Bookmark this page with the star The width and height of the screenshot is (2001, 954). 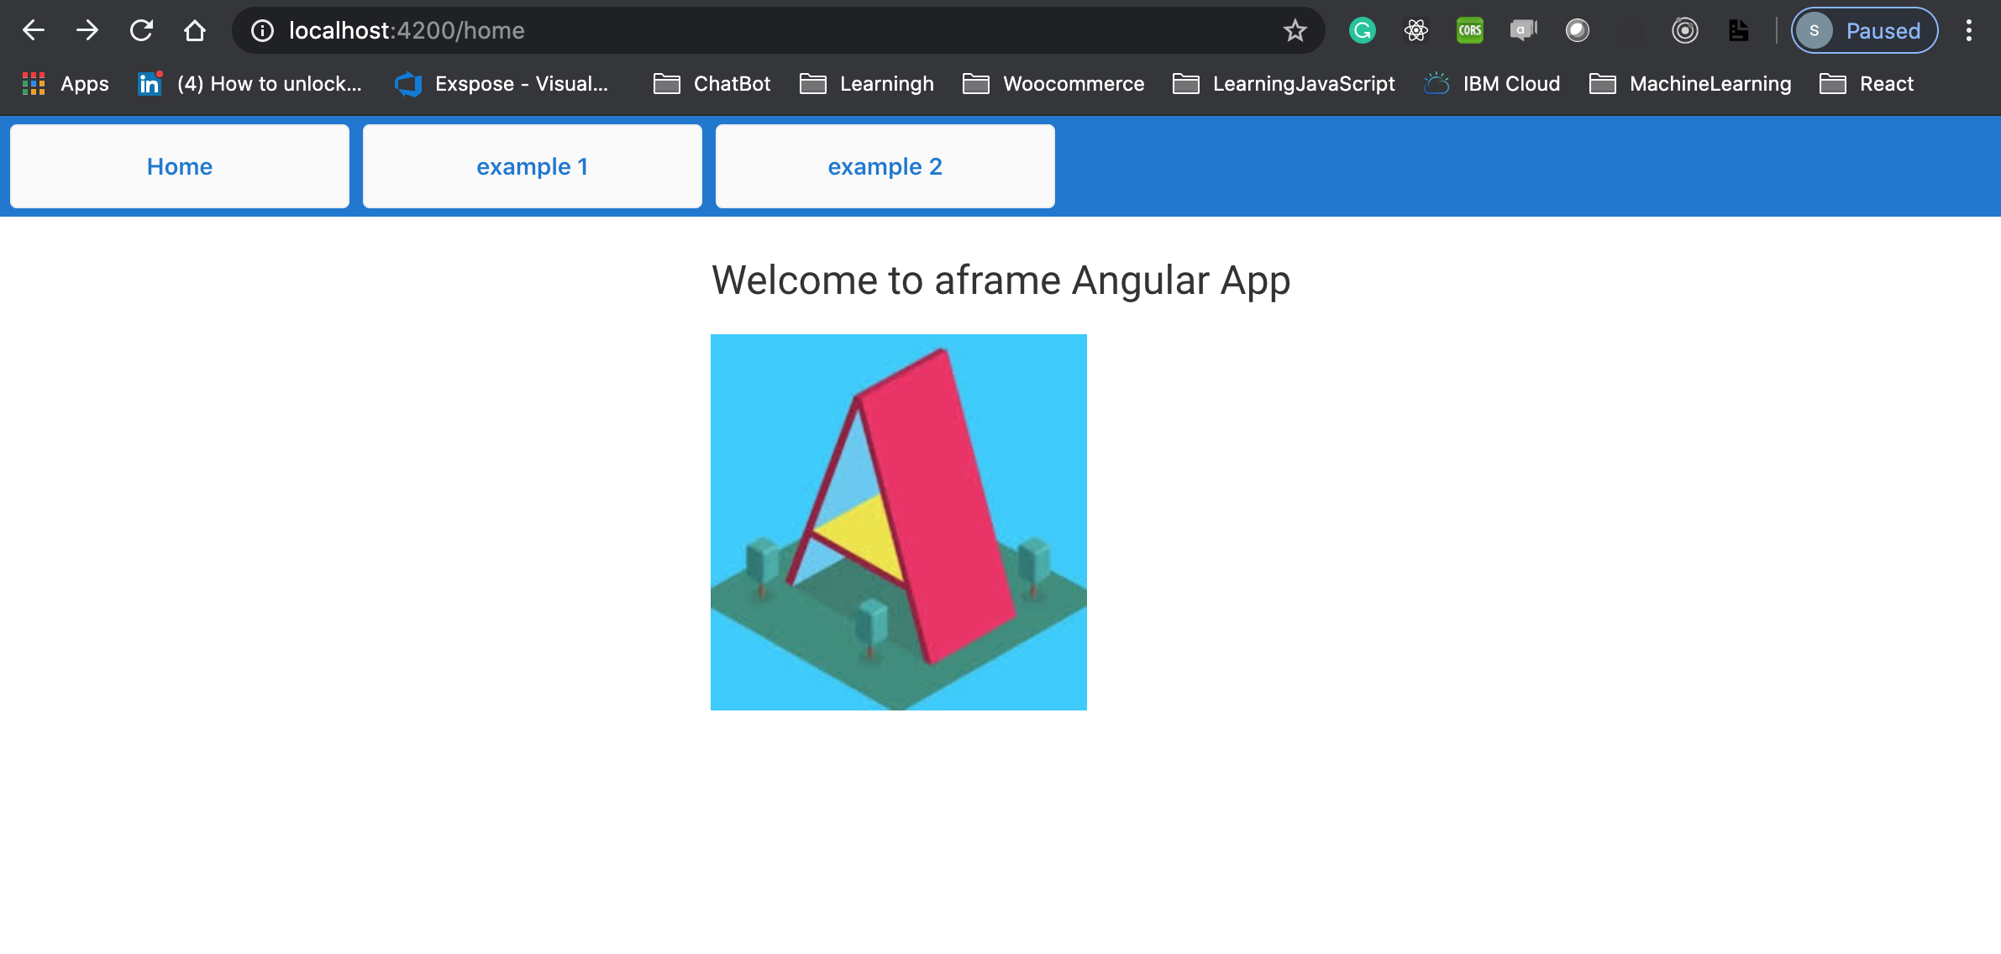tap(1295, 31)
